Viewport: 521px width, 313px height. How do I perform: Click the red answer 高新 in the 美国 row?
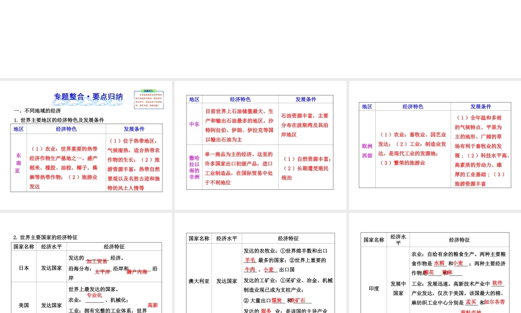tap(153, 305)
